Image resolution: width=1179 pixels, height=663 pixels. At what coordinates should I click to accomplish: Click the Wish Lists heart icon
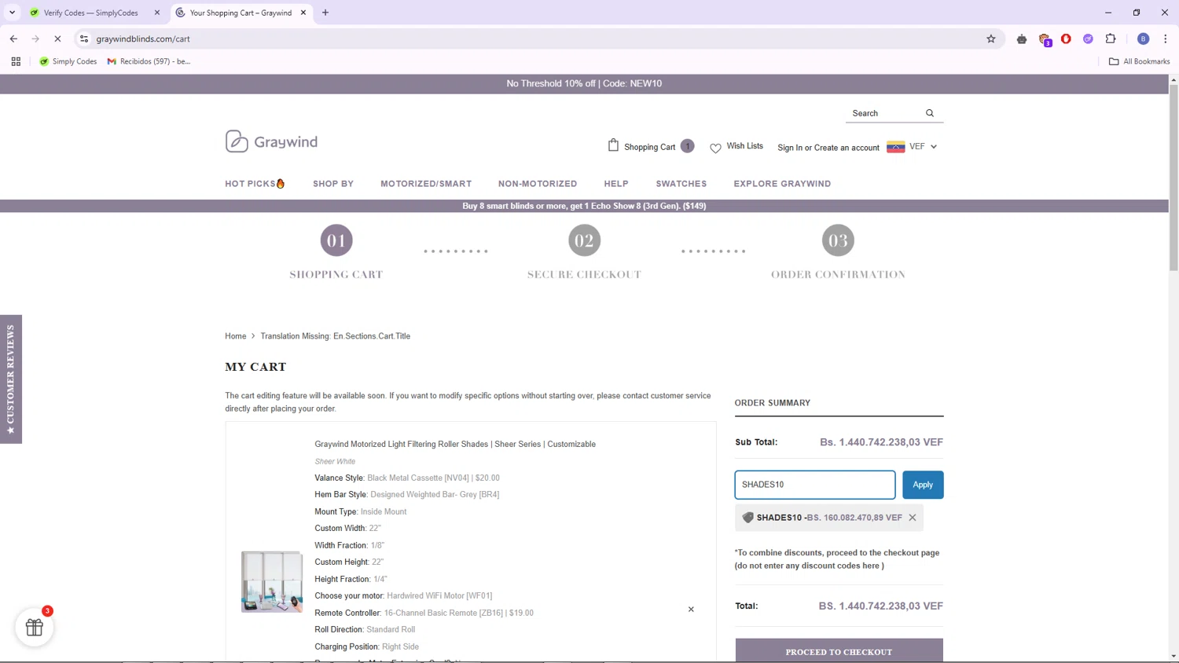pos(715,148)
